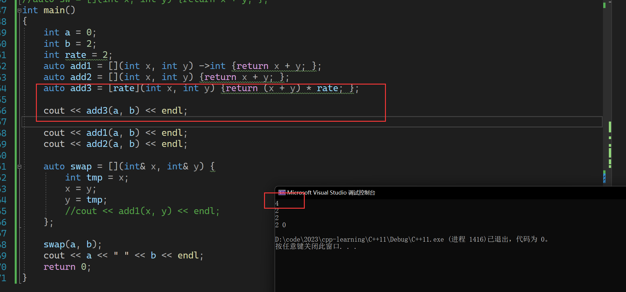
Task: Click the console '按任意键关闭此窗口' message
Action: (x=316, y=246)
